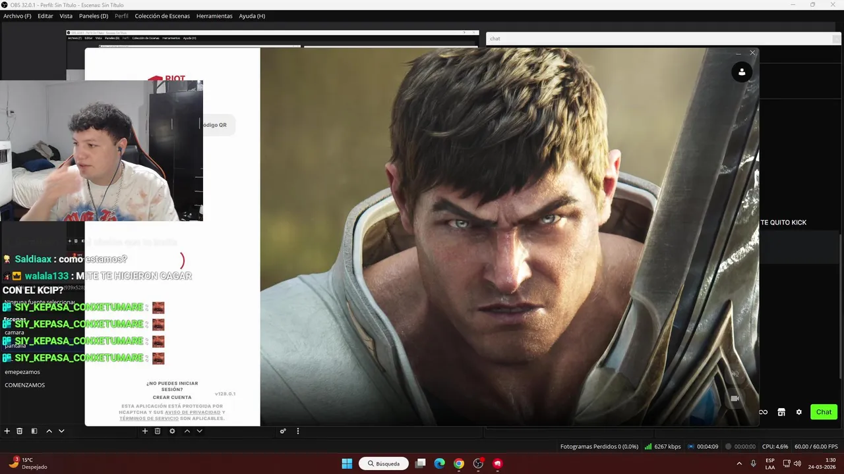Click the chat dock title field
844x474 pixels.
659,39
